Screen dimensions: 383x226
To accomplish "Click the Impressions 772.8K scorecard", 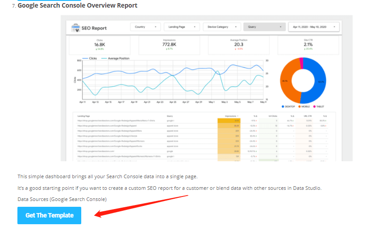I will pos(169,45).
